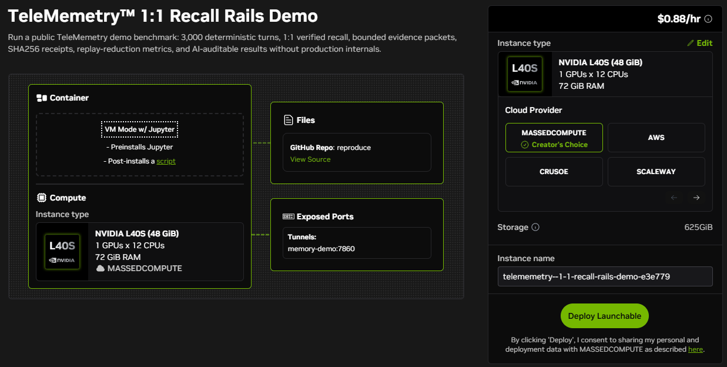Choose the CRUSOE cloud provider
This screenshot has width=727, height=367.
point(554,172)
